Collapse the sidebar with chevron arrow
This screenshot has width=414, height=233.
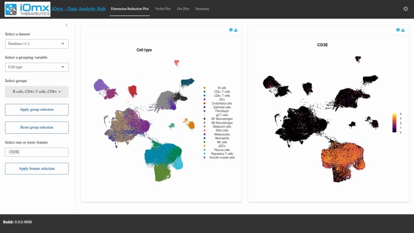coord(67,25)
